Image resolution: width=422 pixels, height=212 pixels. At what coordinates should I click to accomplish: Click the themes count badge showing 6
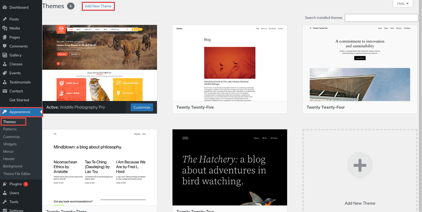point(71,6)
